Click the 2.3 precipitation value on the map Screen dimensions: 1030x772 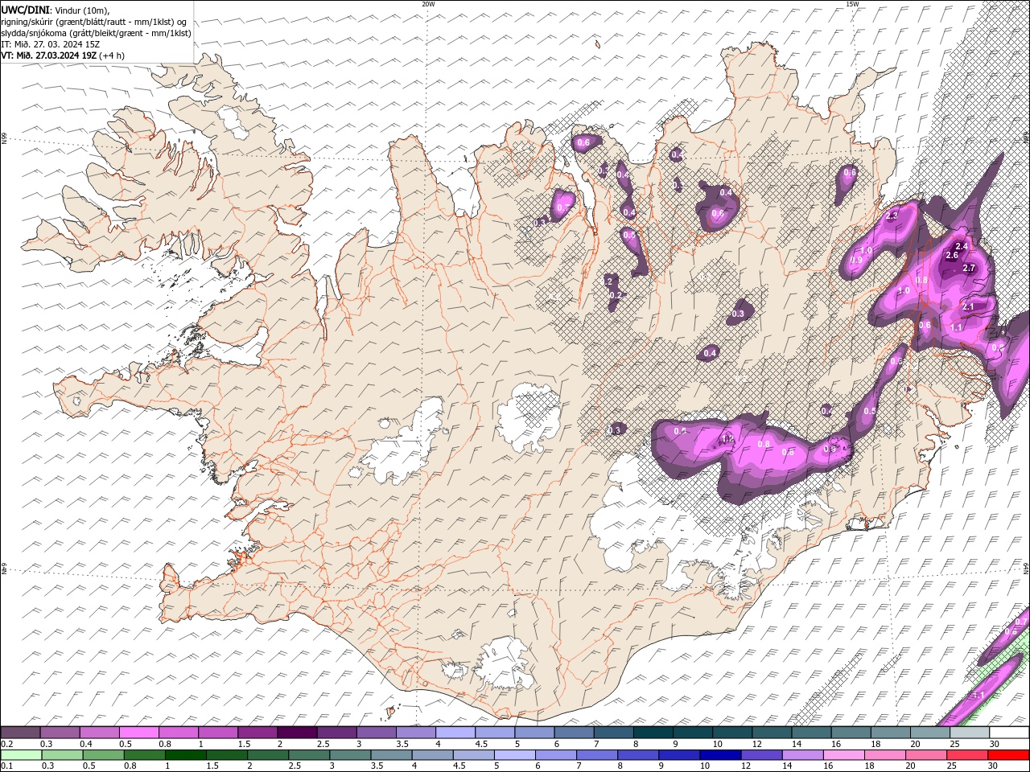[x=892, y=216]
